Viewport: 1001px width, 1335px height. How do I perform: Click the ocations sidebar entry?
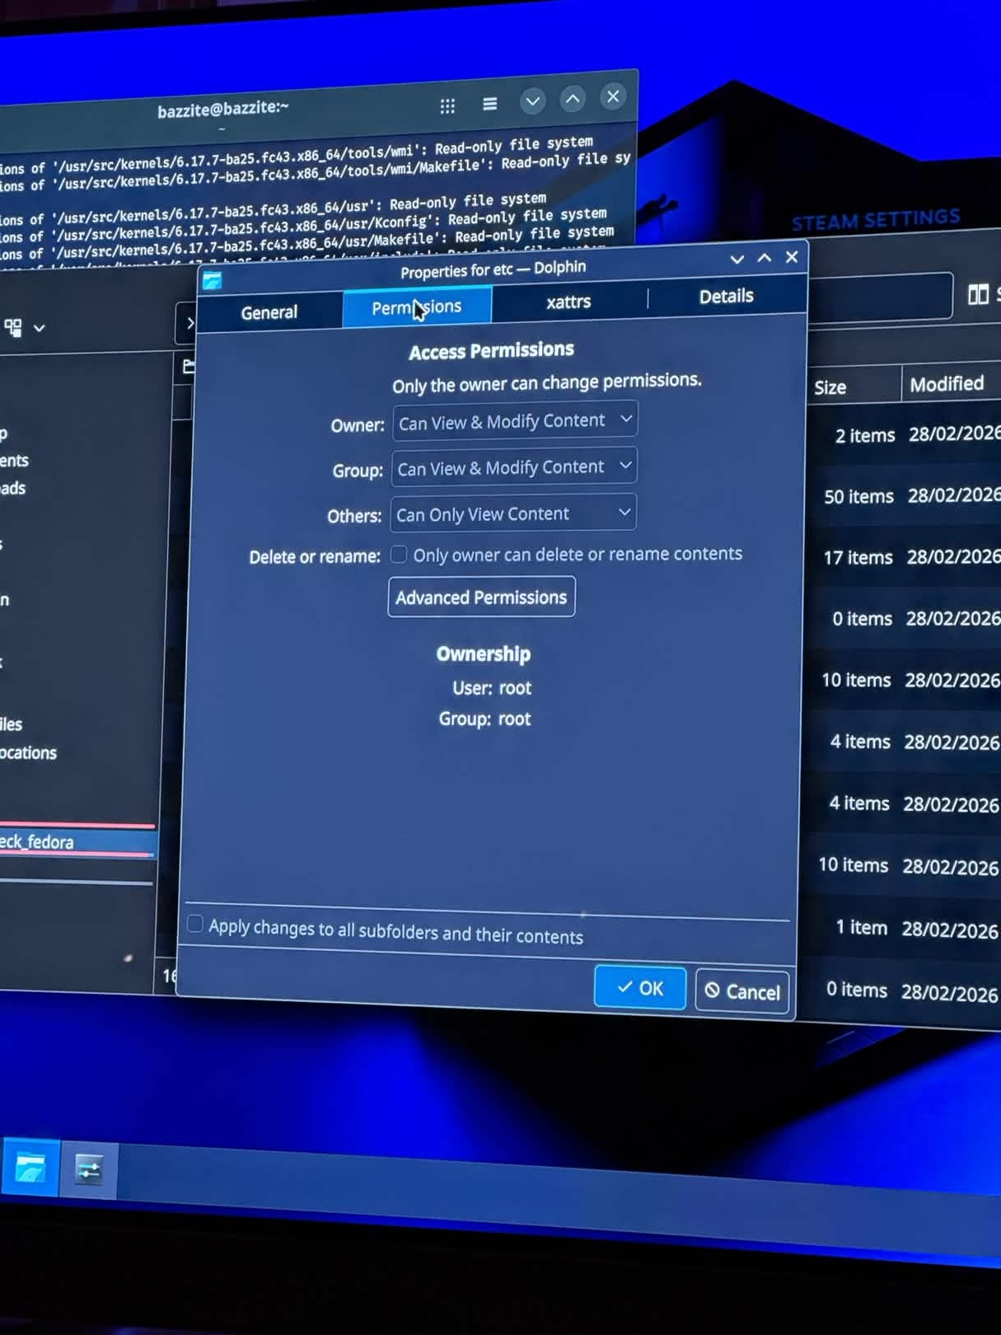click(29, 752)
